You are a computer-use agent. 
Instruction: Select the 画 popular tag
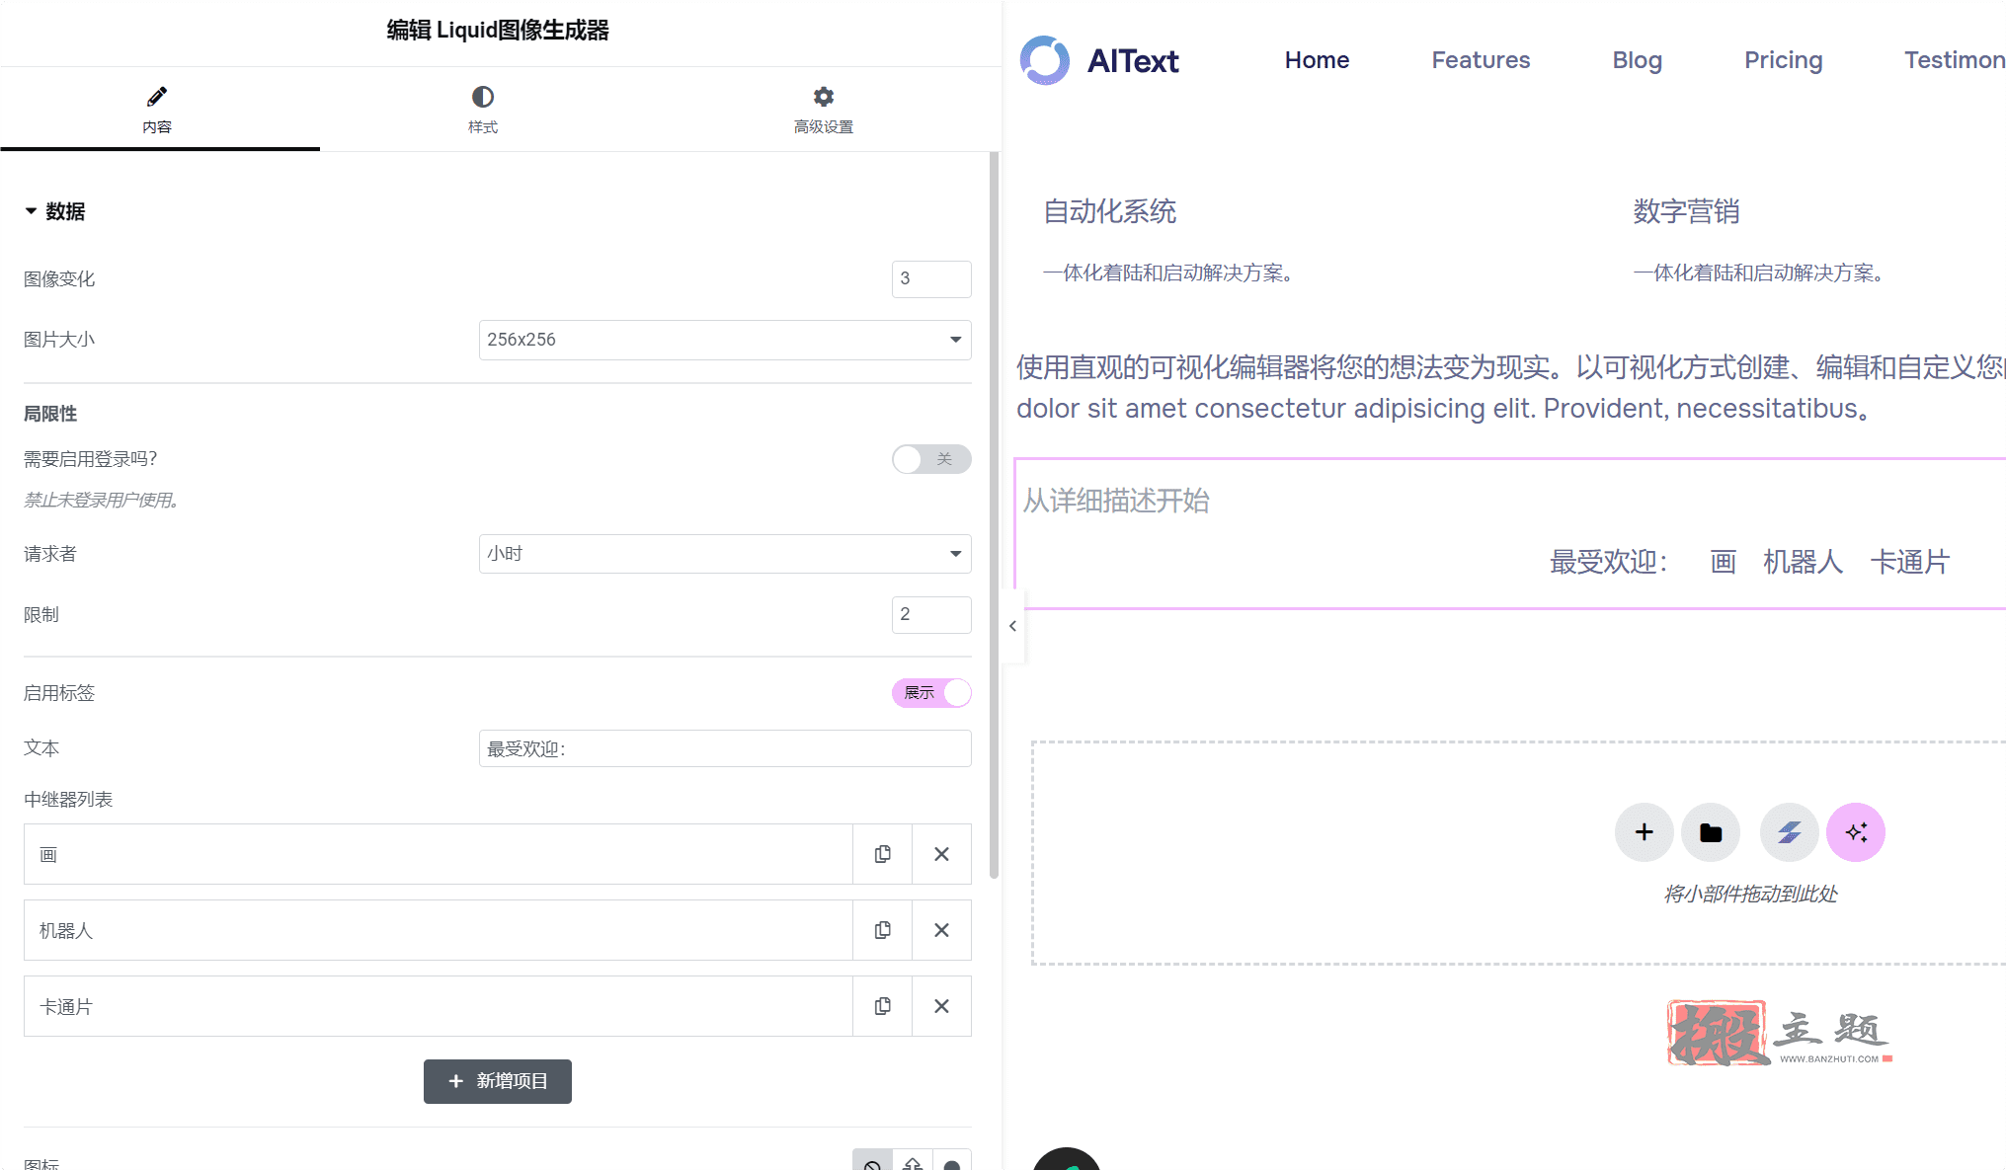(1723, 562)
